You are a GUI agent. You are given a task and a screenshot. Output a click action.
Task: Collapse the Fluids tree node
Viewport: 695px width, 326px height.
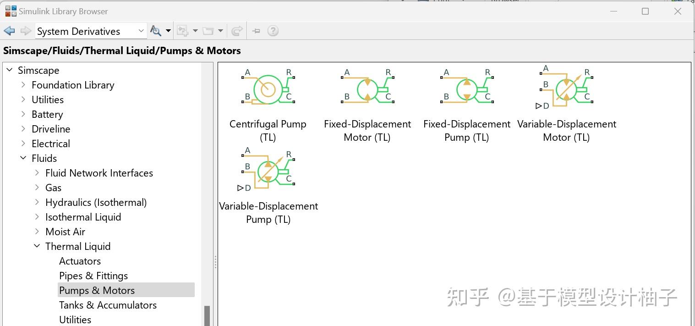click(23, 158)
